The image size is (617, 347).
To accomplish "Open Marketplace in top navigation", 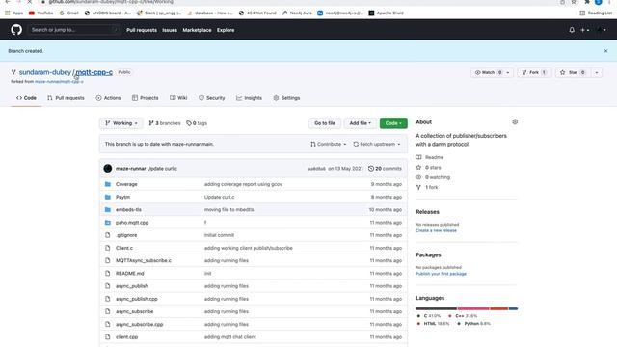I will [197, 30].
